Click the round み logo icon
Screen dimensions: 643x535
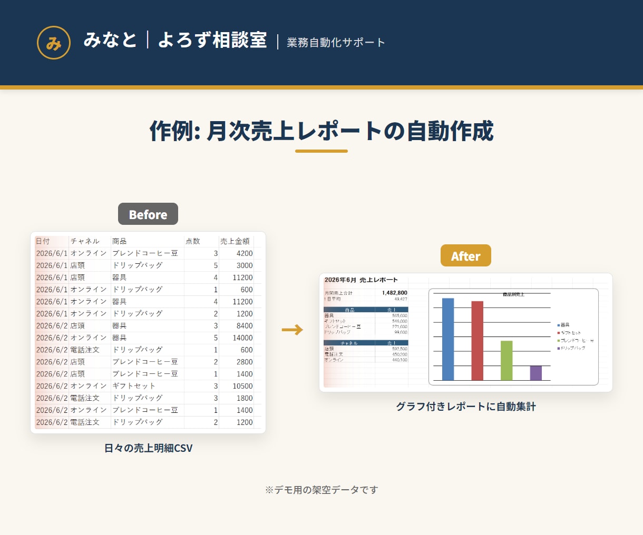point(54,43)
